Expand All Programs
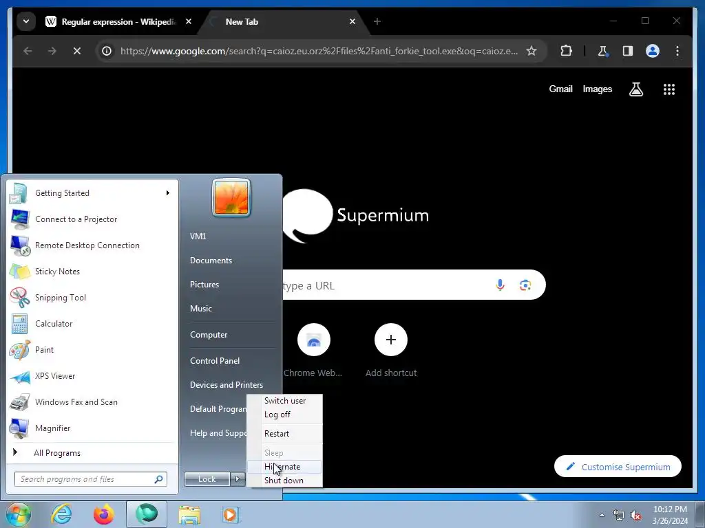 [92, 453]
